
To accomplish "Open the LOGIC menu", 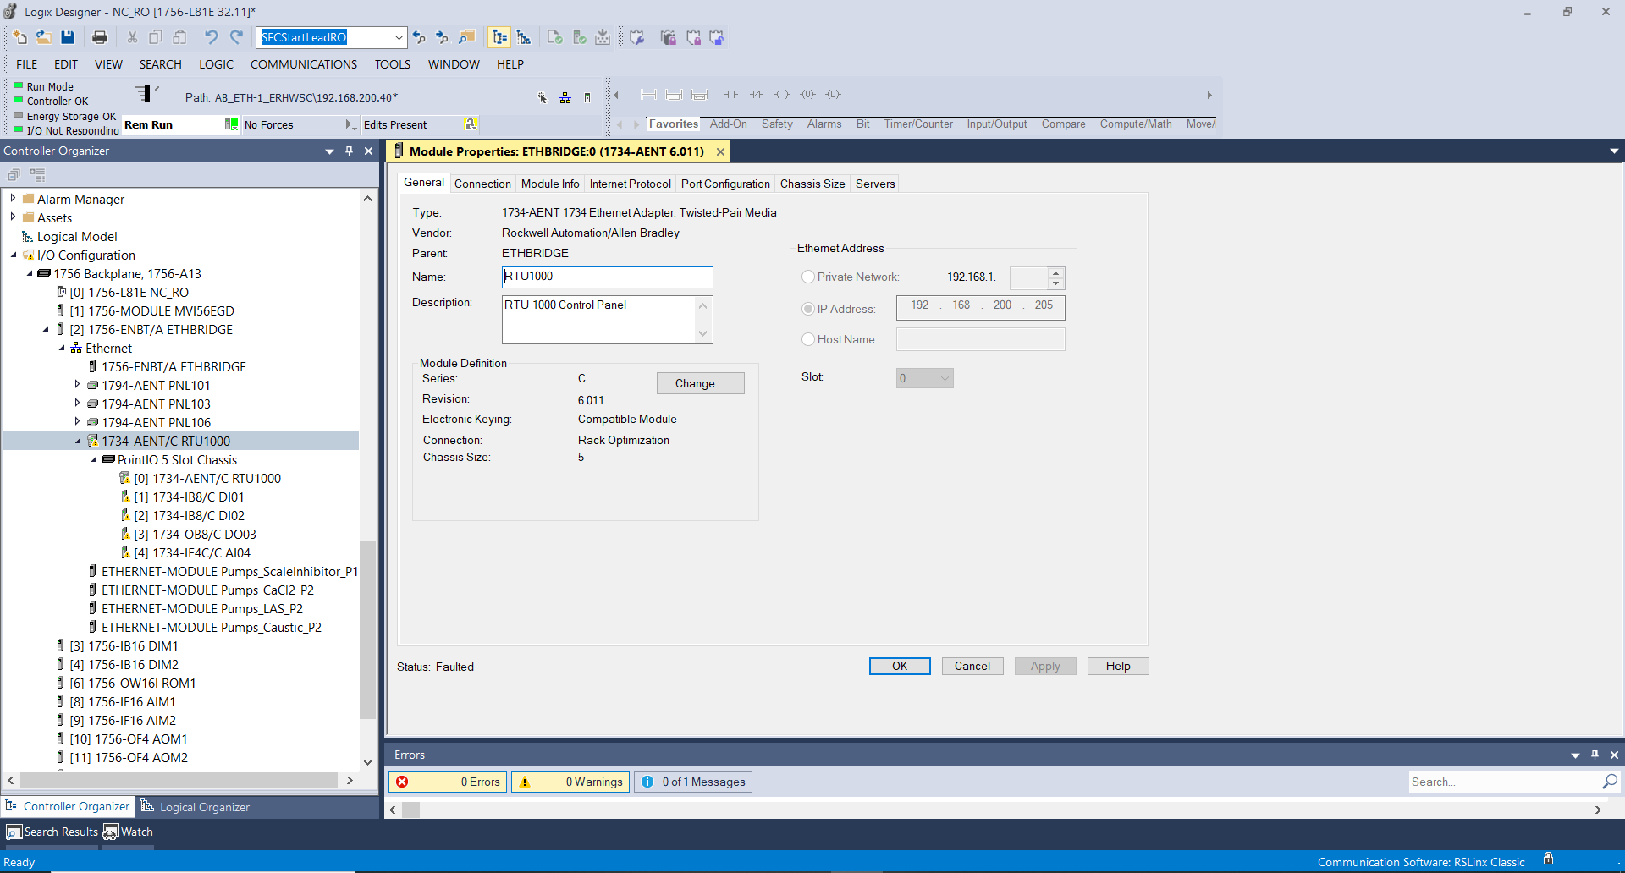I will pos(216,64).
